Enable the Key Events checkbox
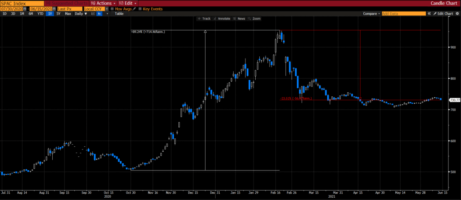Image resolution: width=461 pixels, height=200 pixels. [140, 9]
